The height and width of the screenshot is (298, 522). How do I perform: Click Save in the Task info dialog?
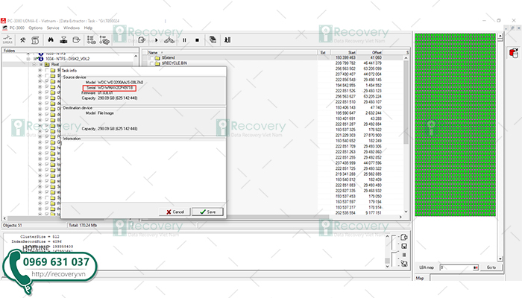tap(207, 212)
